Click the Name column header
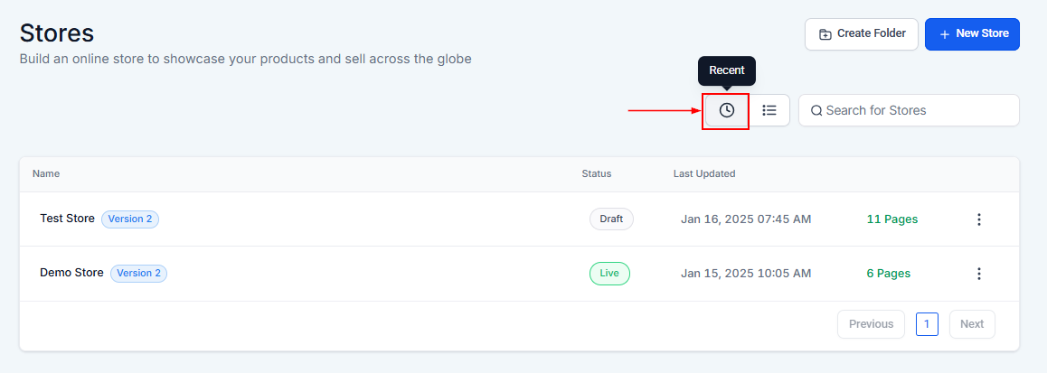 (x=46, y=173)
